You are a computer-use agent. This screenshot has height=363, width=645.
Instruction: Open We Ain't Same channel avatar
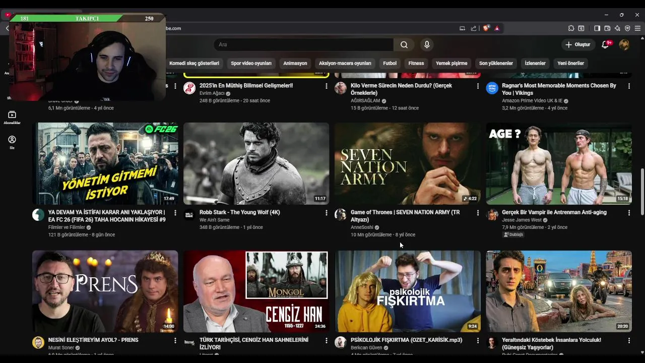[x=189, y=215]
